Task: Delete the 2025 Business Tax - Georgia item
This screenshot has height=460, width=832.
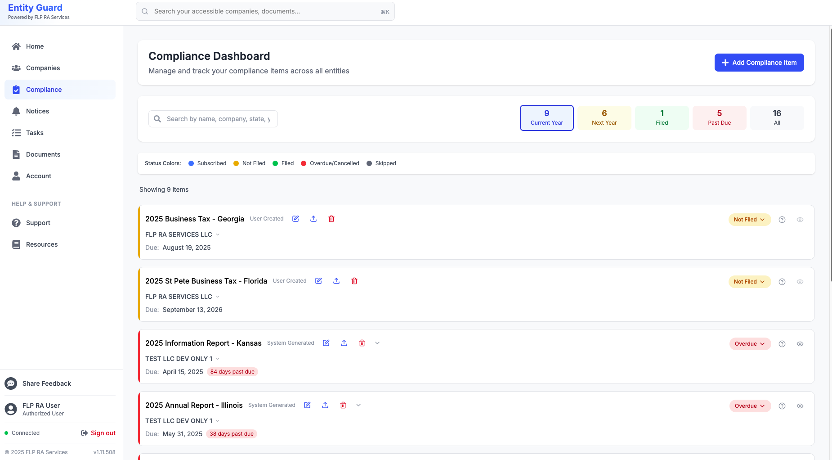Action: pos(331,219)
